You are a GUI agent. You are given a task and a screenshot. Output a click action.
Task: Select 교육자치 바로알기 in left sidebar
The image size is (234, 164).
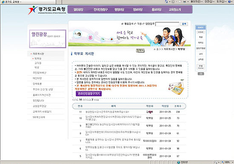click(x=42, y=112)
